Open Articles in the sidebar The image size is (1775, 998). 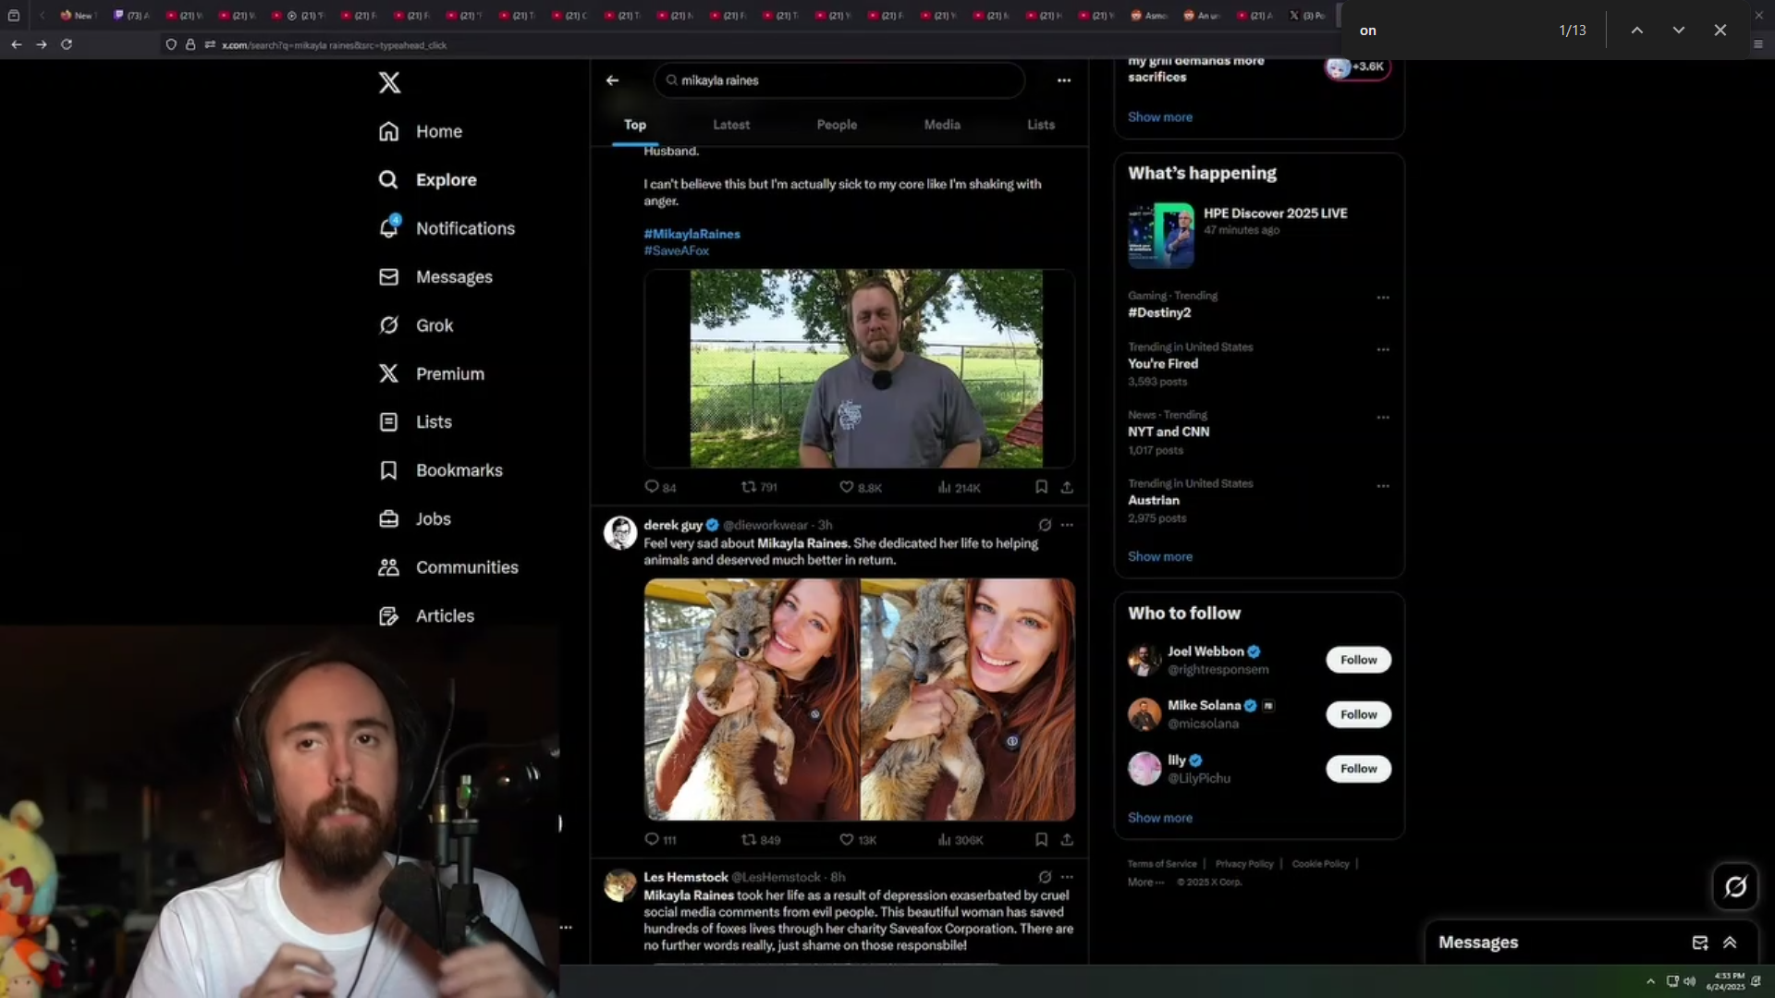pos(426,615)
